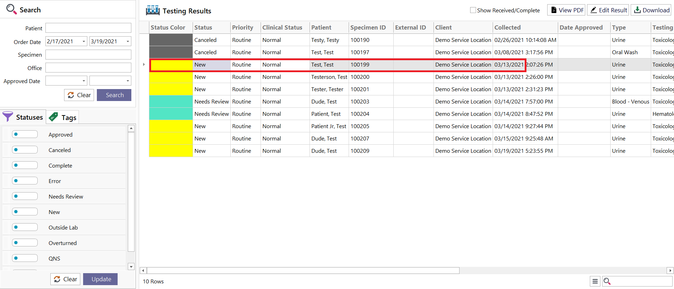The height and width of the screenshot is (289, 674).
Task: Click the Office search input field
Action: [88, 68]
